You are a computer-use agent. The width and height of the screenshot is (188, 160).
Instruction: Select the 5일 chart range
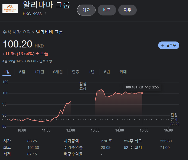tap(22, 72)
